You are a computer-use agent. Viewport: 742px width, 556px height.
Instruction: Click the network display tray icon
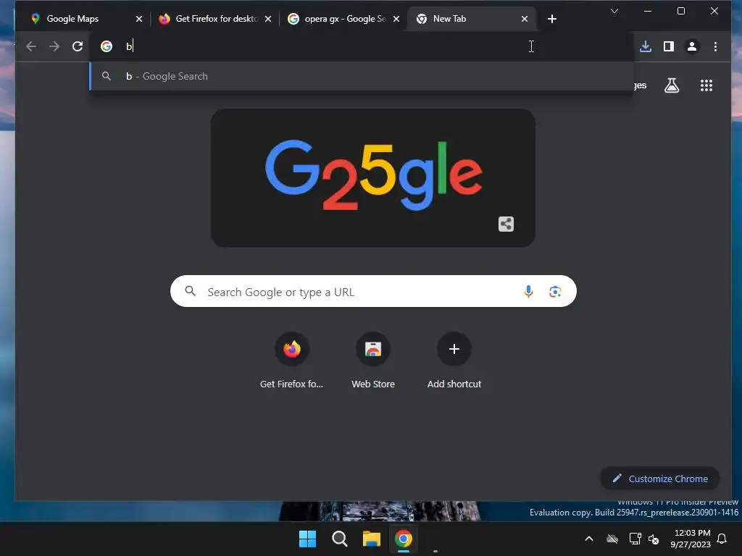coord(635,539)
